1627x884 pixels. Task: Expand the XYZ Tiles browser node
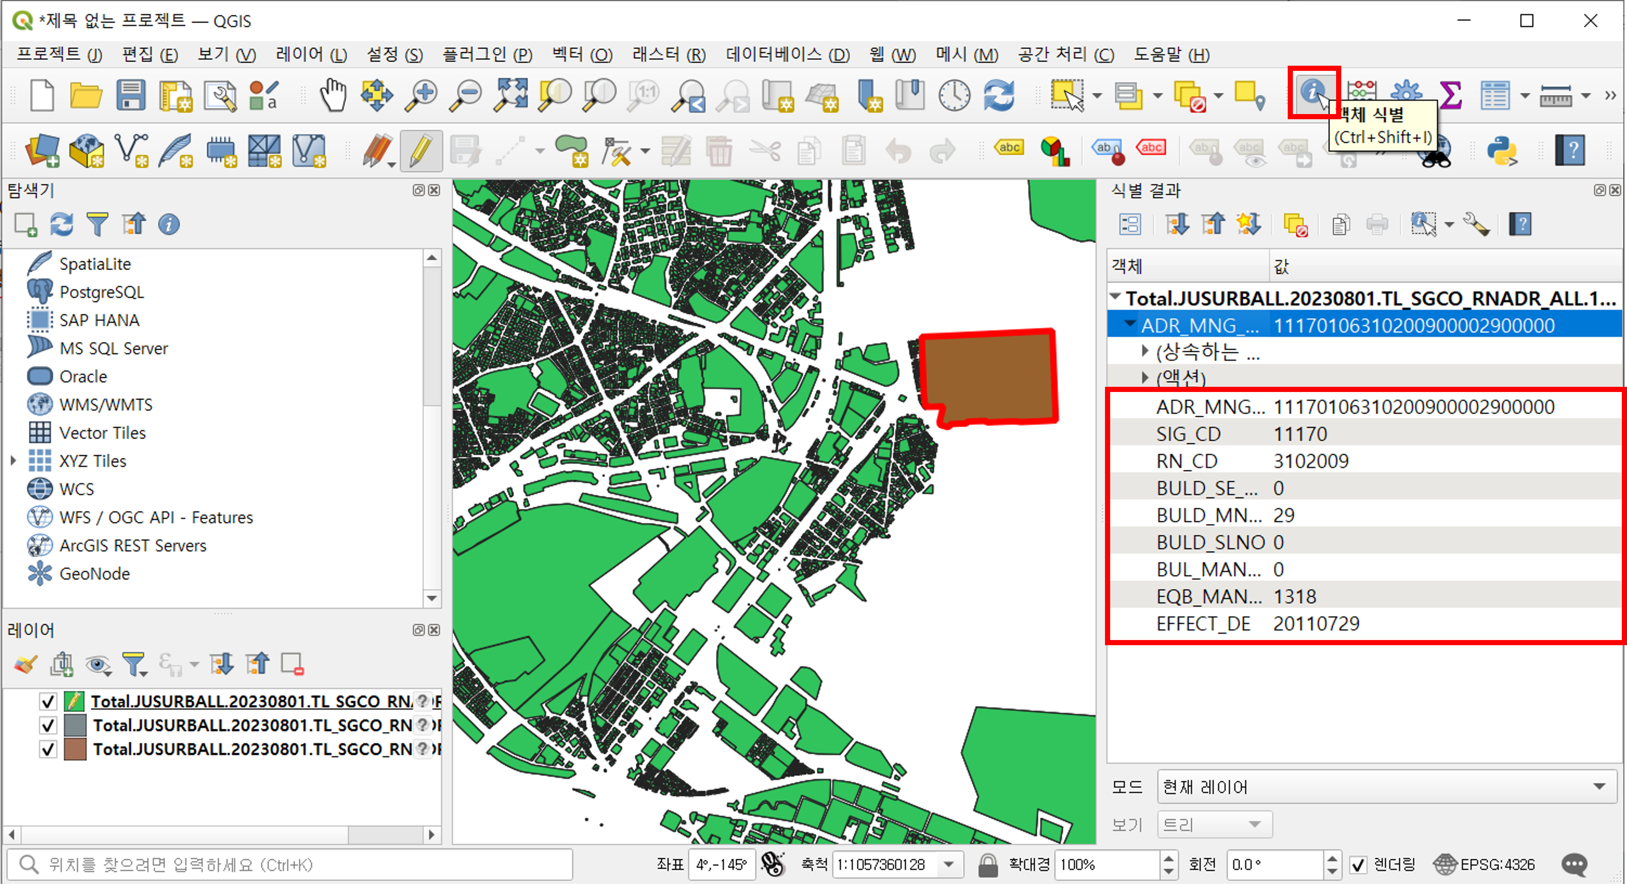click(x=13, y=461)
